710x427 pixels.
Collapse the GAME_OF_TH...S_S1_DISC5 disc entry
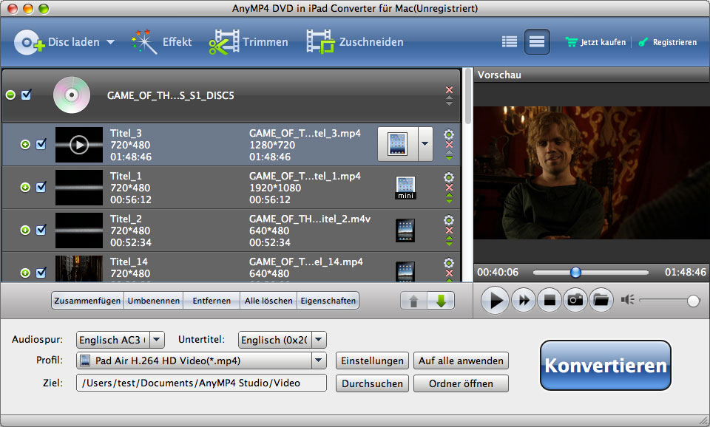[x=10, y=95]
